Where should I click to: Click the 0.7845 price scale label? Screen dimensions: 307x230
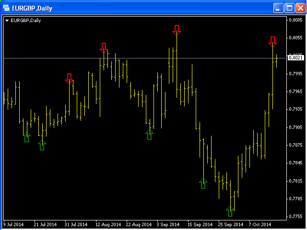coord(295,163)
